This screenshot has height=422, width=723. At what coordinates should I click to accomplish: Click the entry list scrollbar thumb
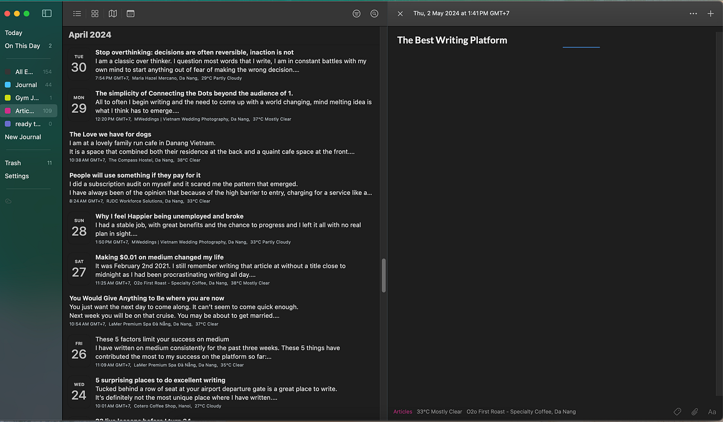coord(384,275)
